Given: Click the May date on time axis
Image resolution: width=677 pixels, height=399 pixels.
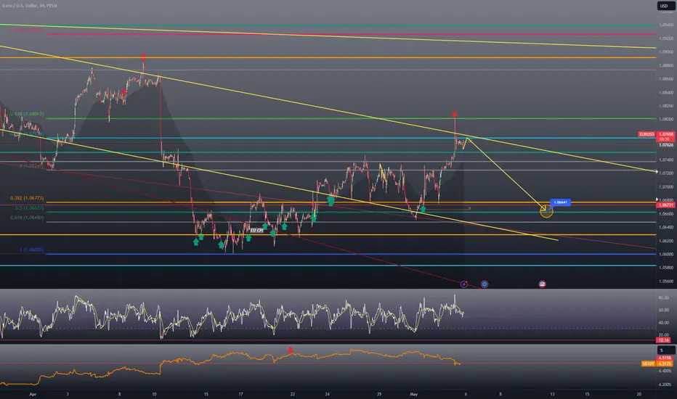Looking at the screenshot, I should 413,394.
